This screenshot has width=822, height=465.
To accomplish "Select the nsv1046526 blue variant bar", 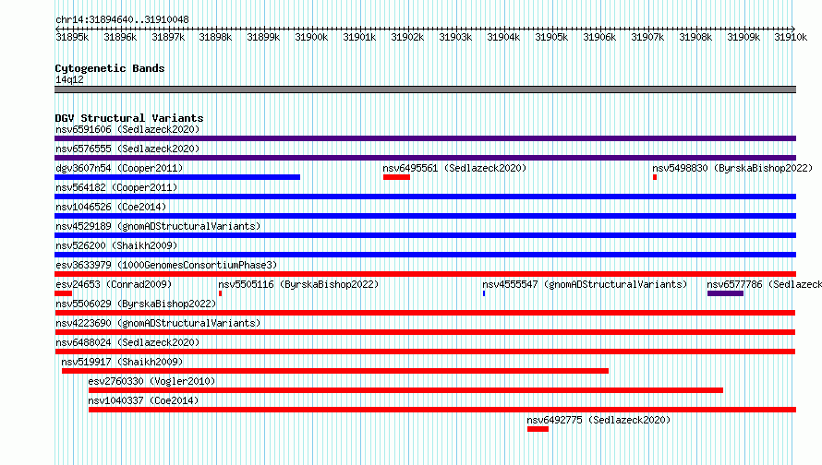I will 425,216.
